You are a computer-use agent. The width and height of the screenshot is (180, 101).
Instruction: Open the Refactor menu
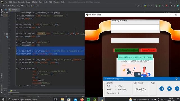coord(35,2)
